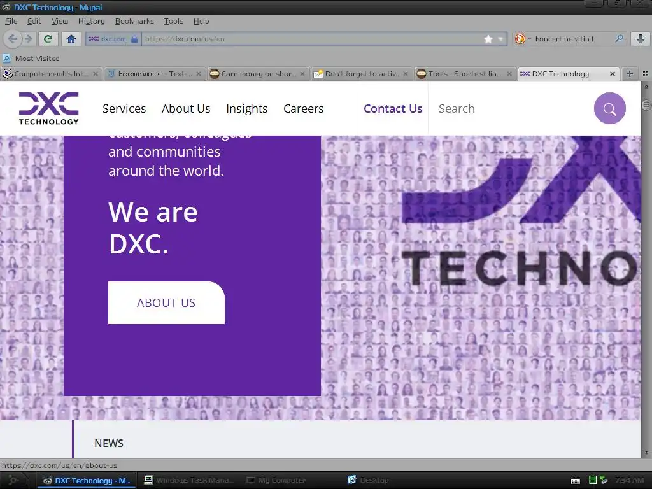Open the Insights navigation link

coord(246,108)
